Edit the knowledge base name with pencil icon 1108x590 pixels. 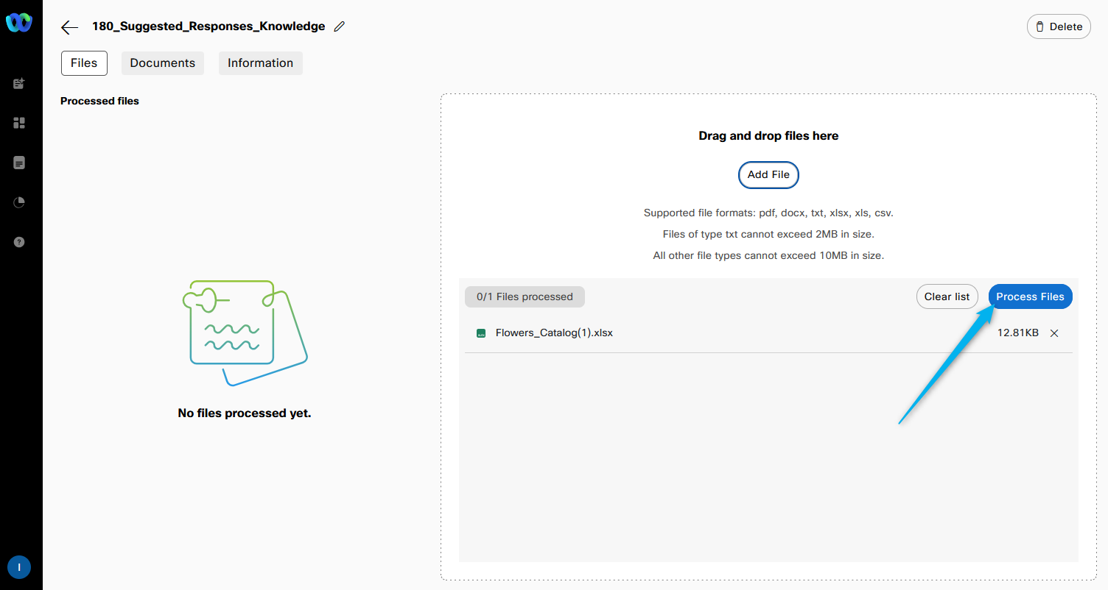point(339,26)
